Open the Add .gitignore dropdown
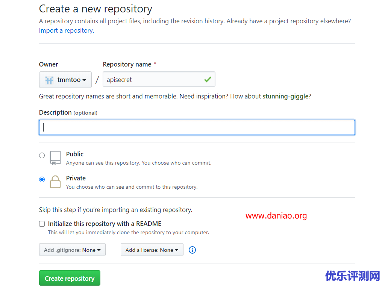Image resolution: width=385 pixels, height=286 pixels. click(x=72, y=250)
